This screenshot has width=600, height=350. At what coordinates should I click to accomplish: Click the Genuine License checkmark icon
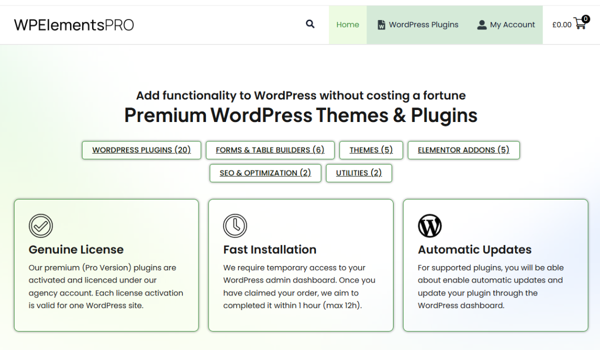point(41,226)
